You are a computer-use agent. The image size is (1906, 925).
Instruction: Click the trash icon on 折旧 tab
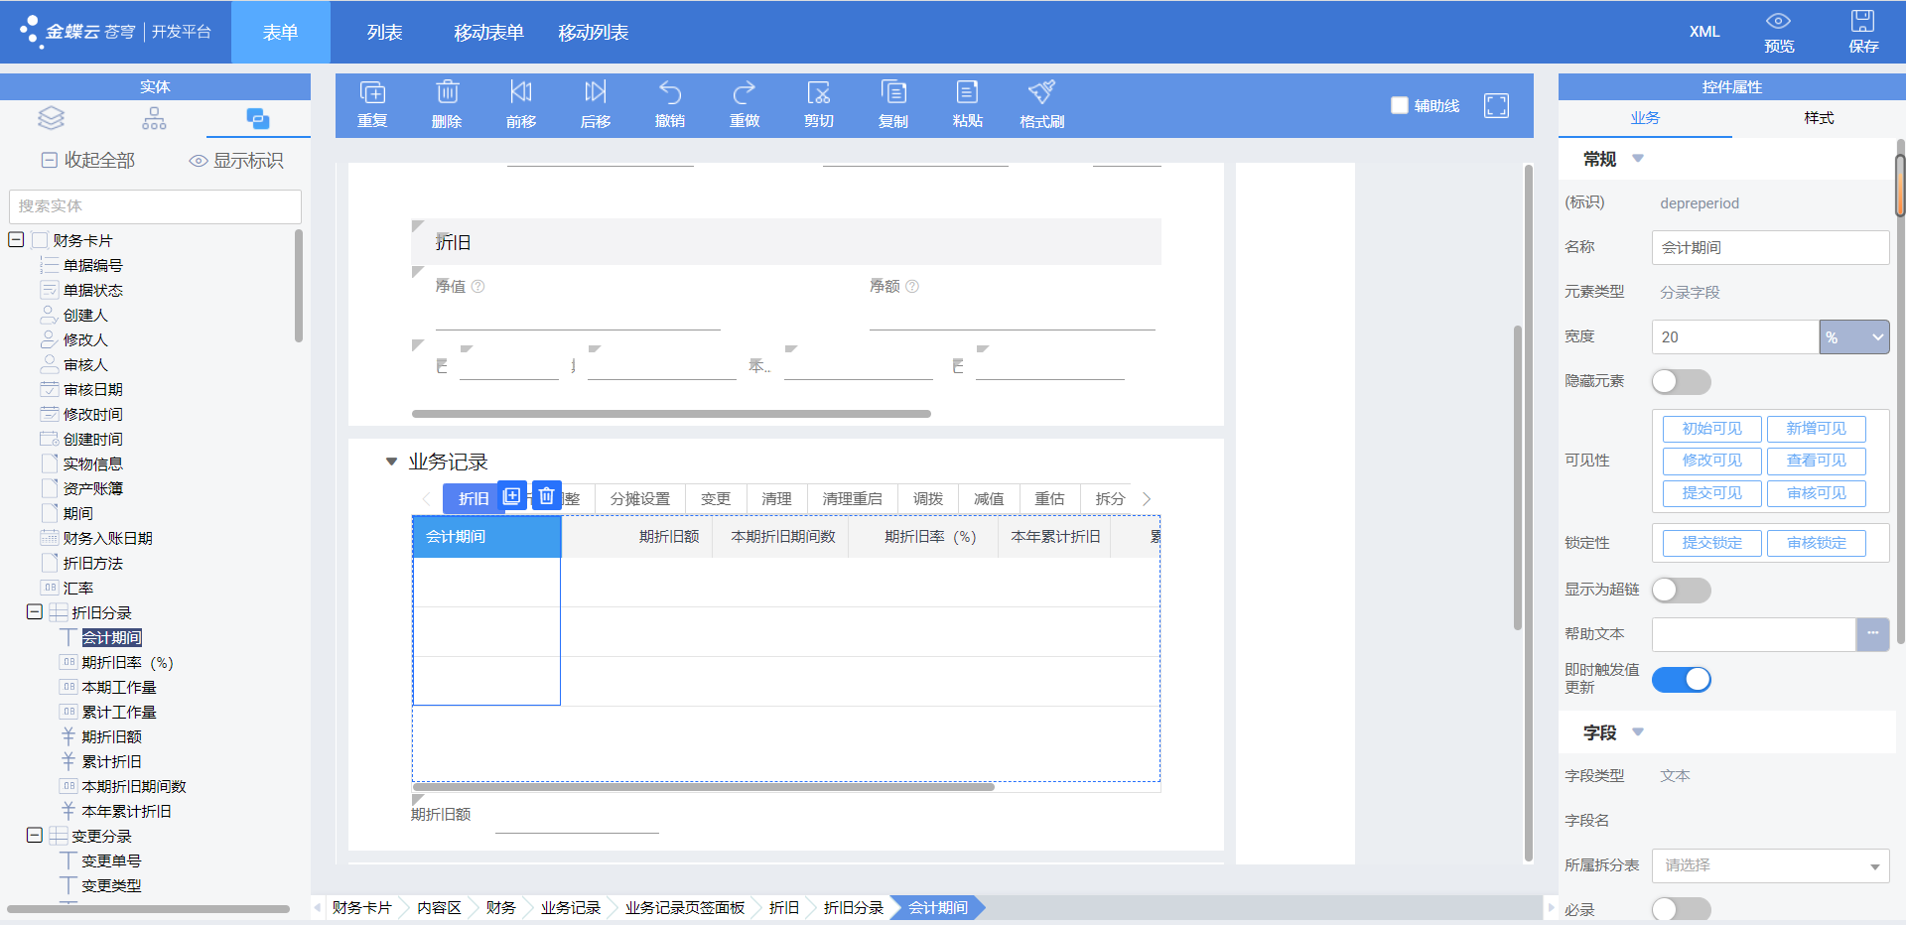tap(547, 495)
